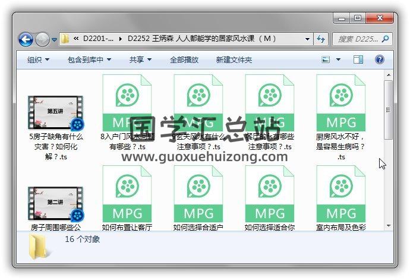
Task: Click 新建文件夹 to create a folder
Action: [x=234, y=60]
